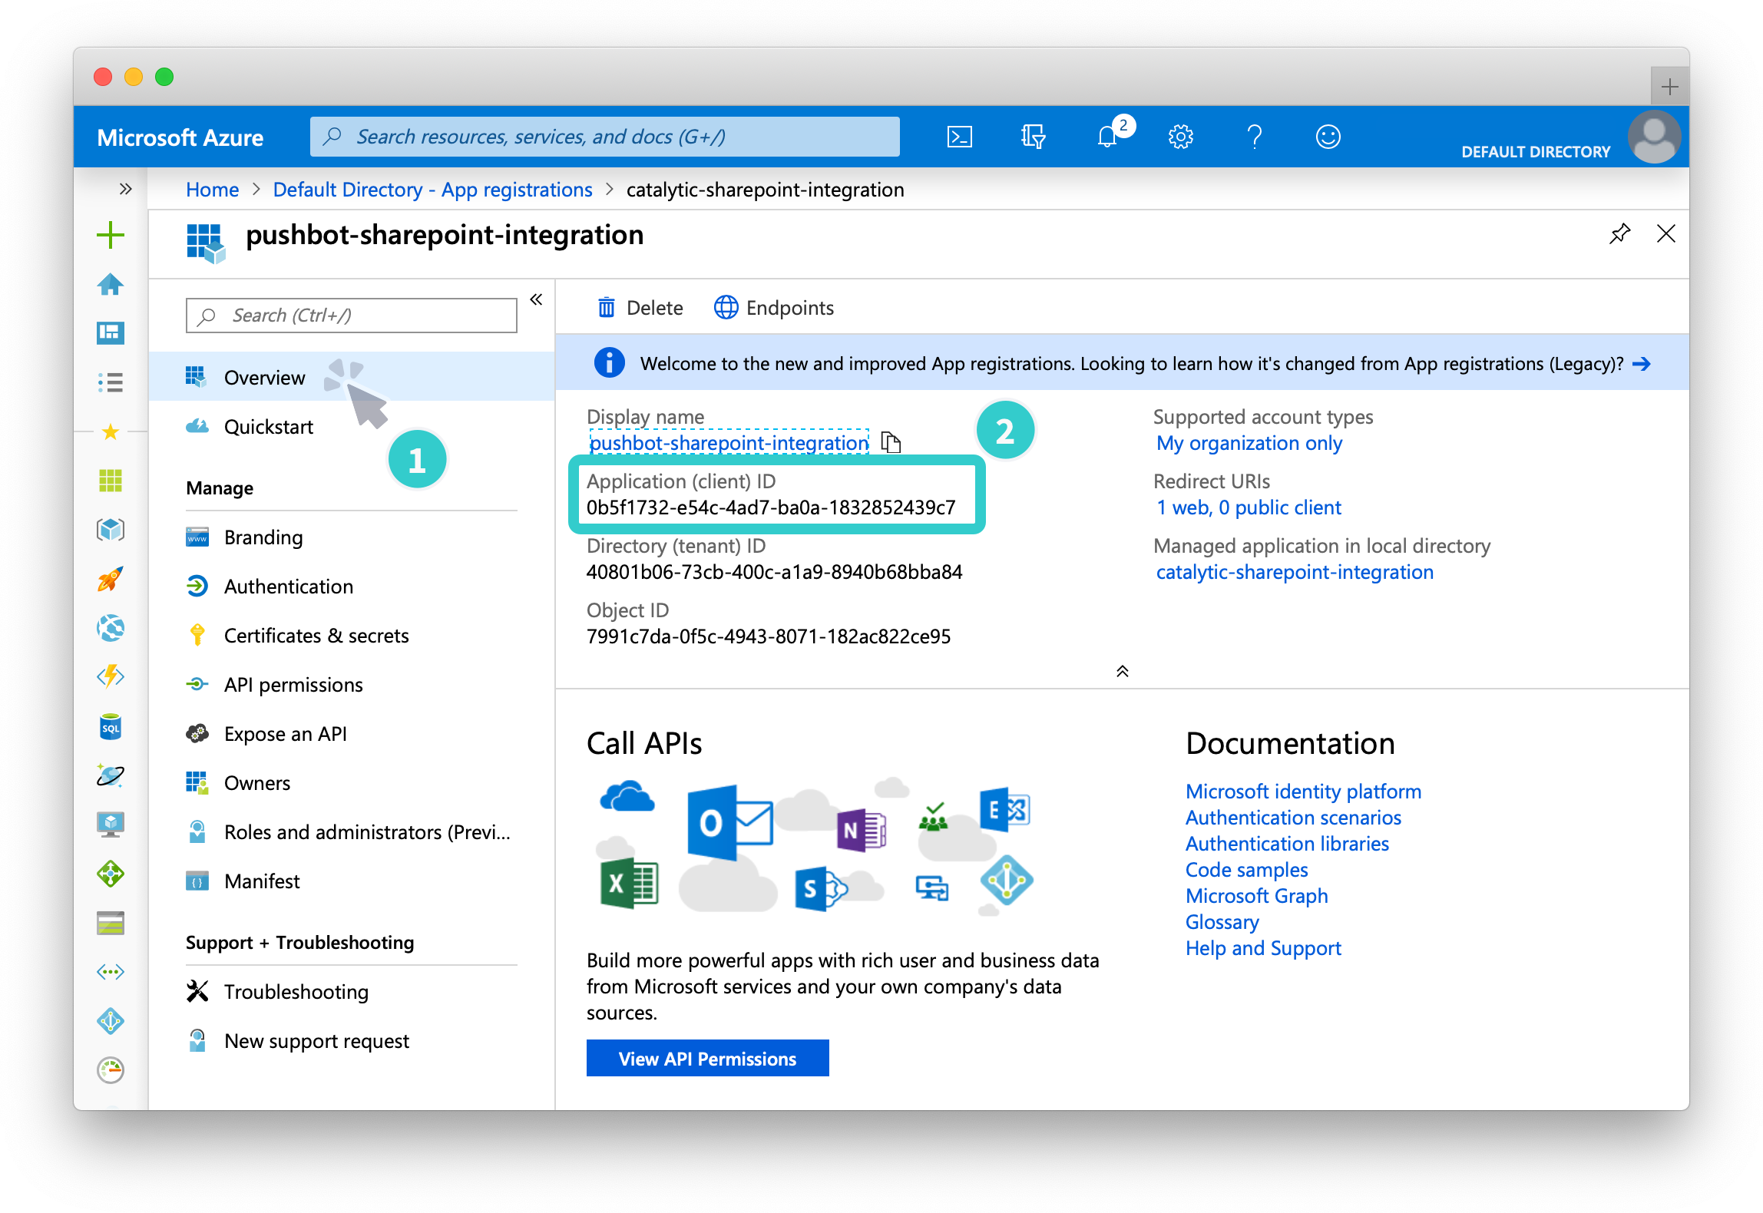Close the app registration blade
Image resolution: width=1763 pixels, height=1213 pixels.
click(x=1666, y=233)
